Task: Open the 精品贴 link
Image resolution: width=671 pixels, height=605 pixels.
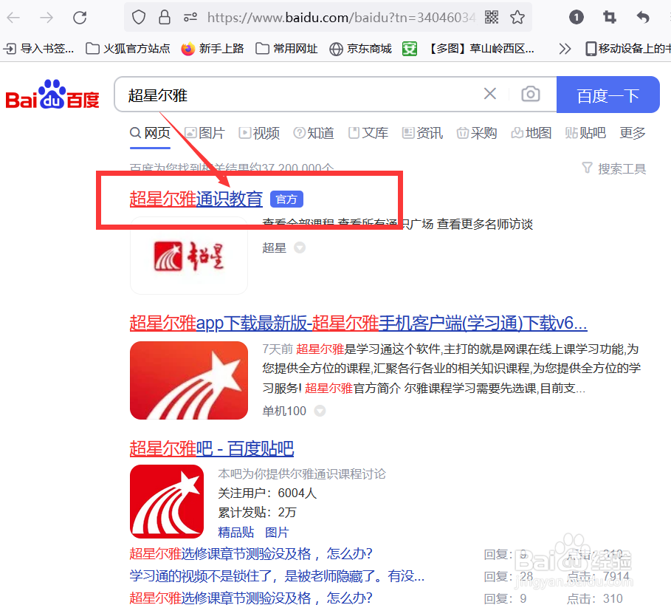Action: (235, 532)
